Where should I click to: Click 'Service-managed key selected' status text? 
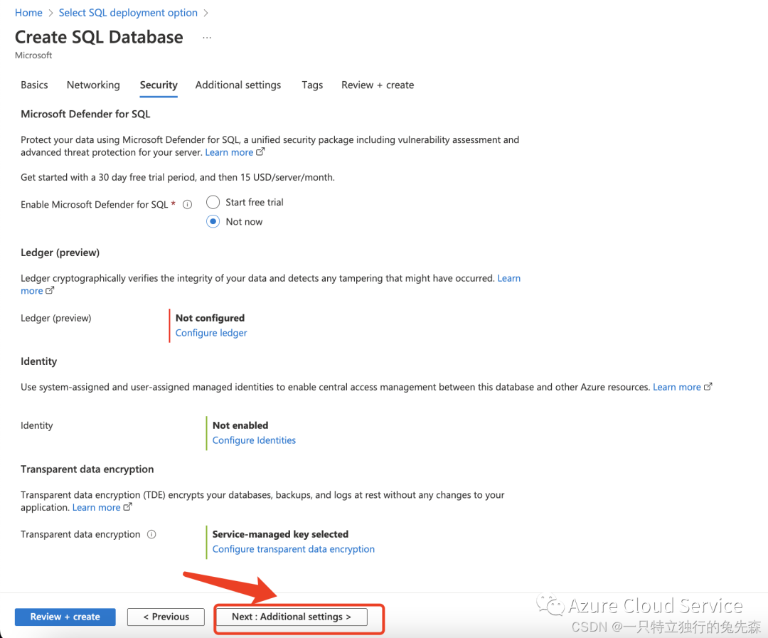(x=281, y=534)
